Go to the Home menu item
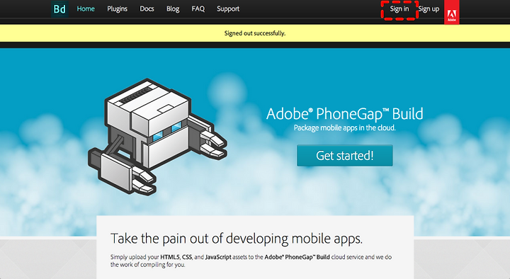This screenshot has width=510, height=279. (86, 8)
